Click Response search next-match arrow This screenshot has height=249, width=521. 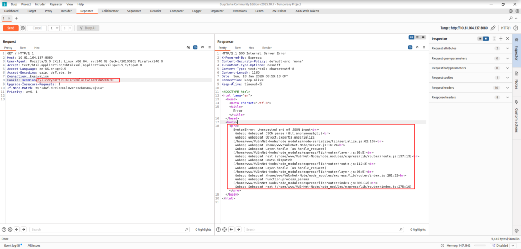tap(239, 230)
